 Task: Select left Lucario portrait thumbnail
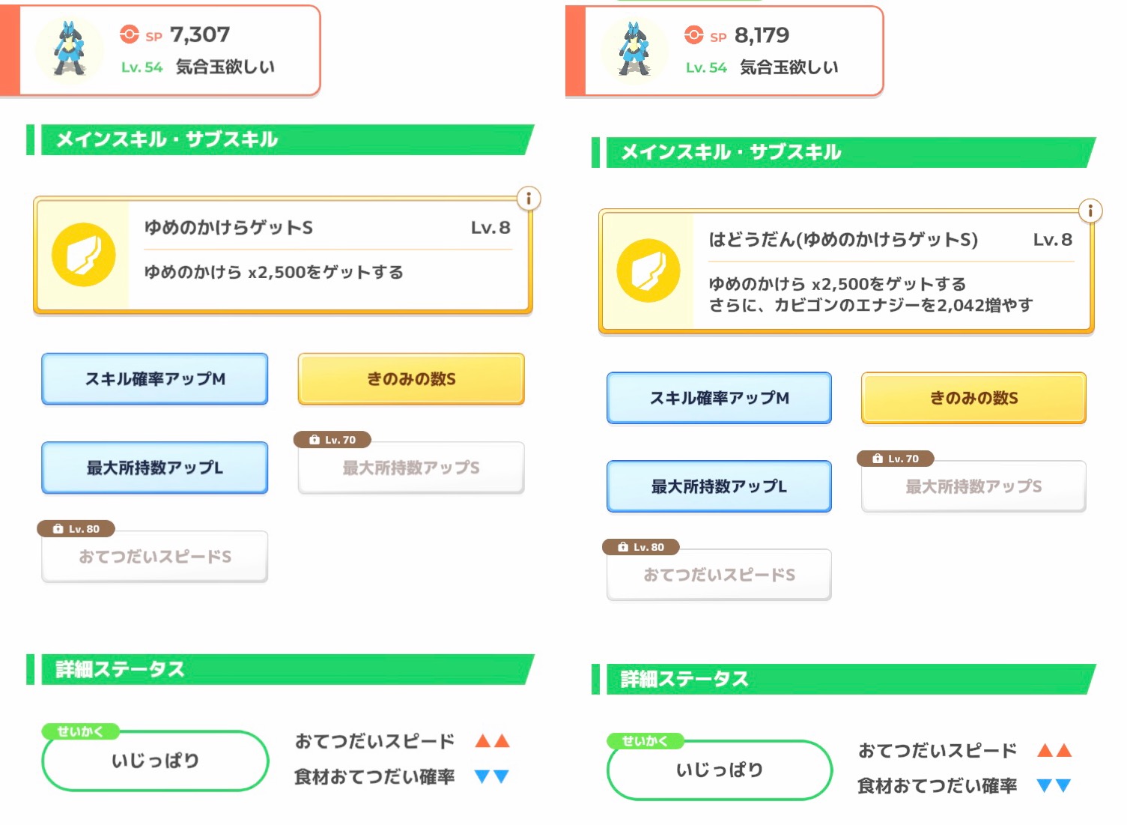pyautogui.click(x=70, y=49)
